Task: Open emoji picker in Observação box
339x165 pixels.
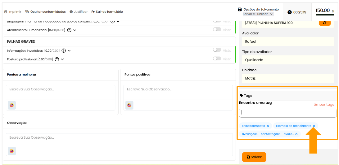Action: pos(12,151)
